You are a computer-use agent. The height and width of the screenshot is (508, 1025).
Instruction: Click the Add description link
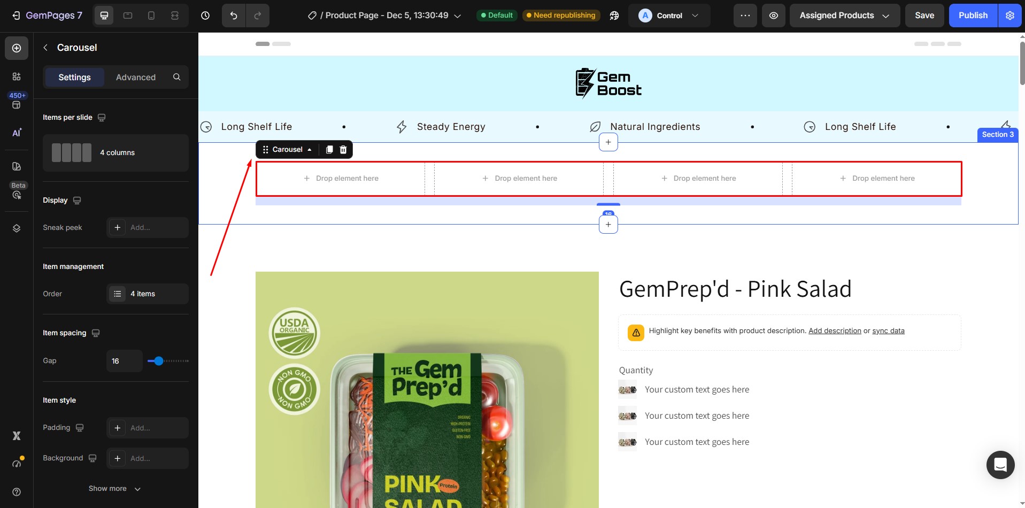click(835, 331)
